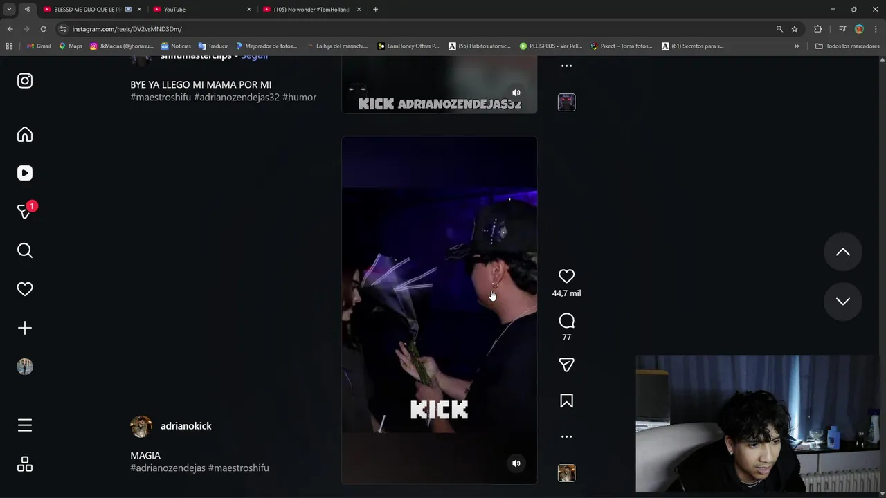Open the #adrianozendejas32 hashtag

237,98
